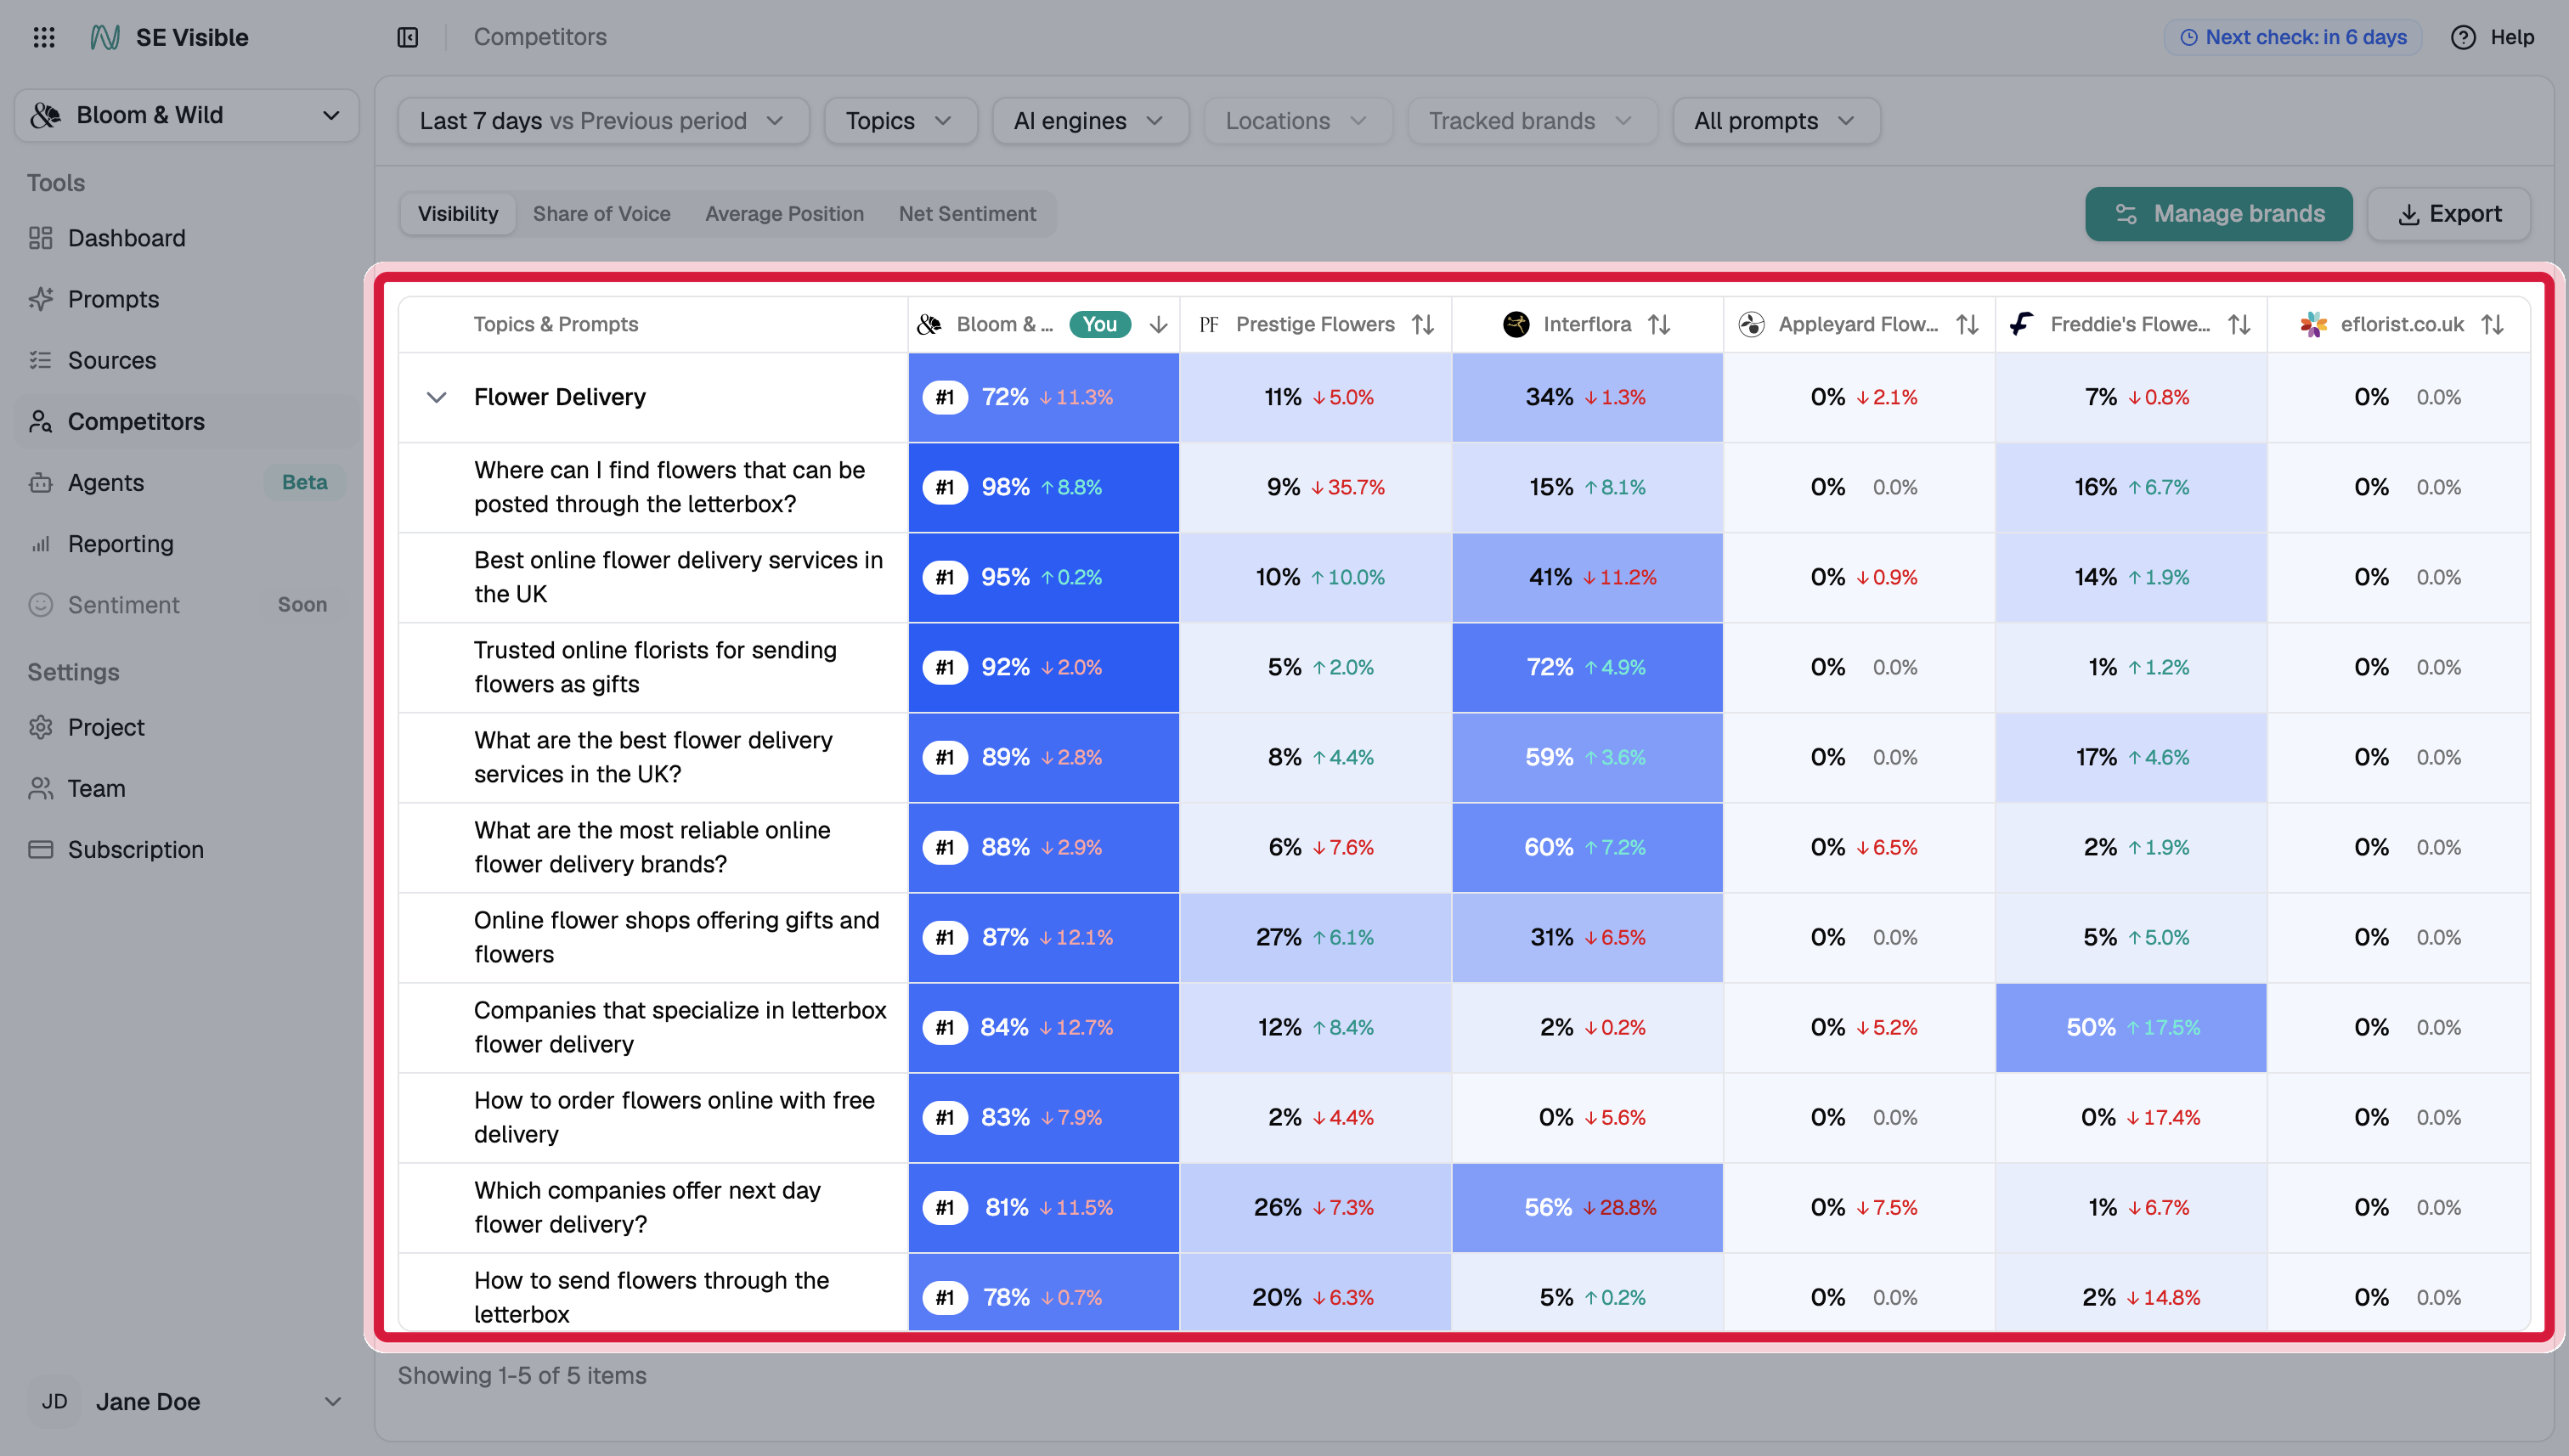Click the You badge in Bloom column
The width and height of the screenshot is (2569, 1456).
(1100, 324)
